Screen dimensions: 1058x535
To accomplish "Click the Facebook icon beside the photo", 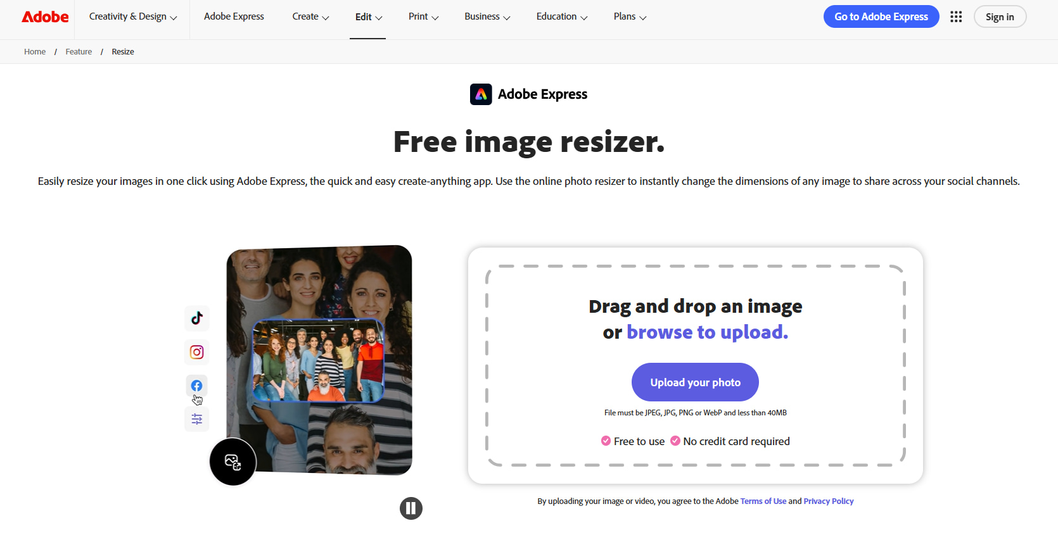I will (x=197, y=386).
